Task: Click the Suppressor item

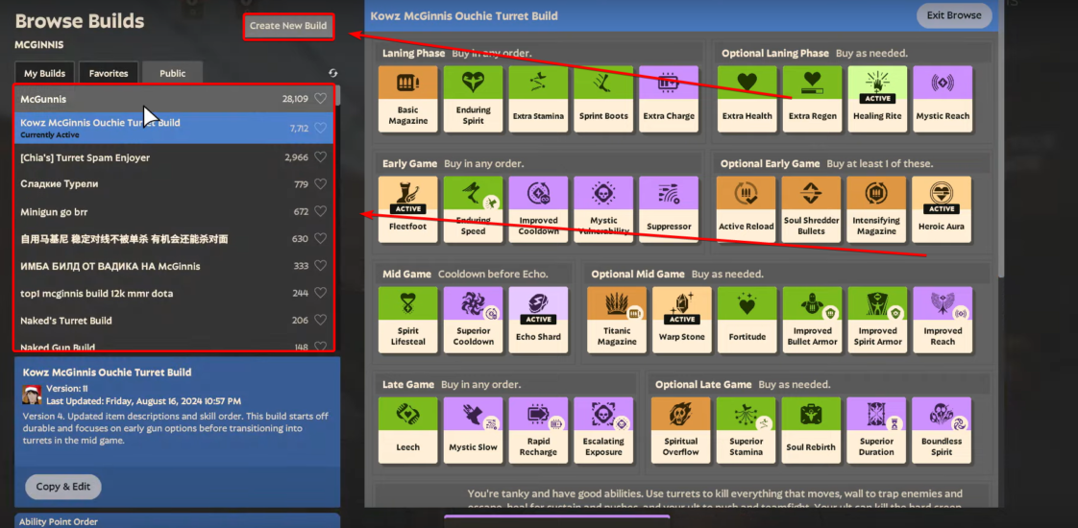Action: click(x=669, y=209)
